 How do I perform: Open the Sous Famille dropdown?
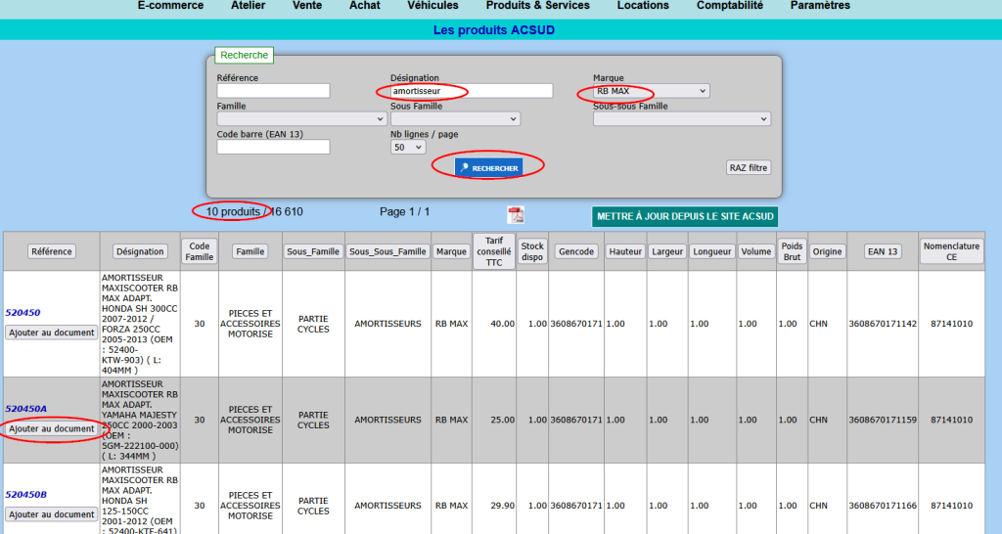(x=455, y=118)
